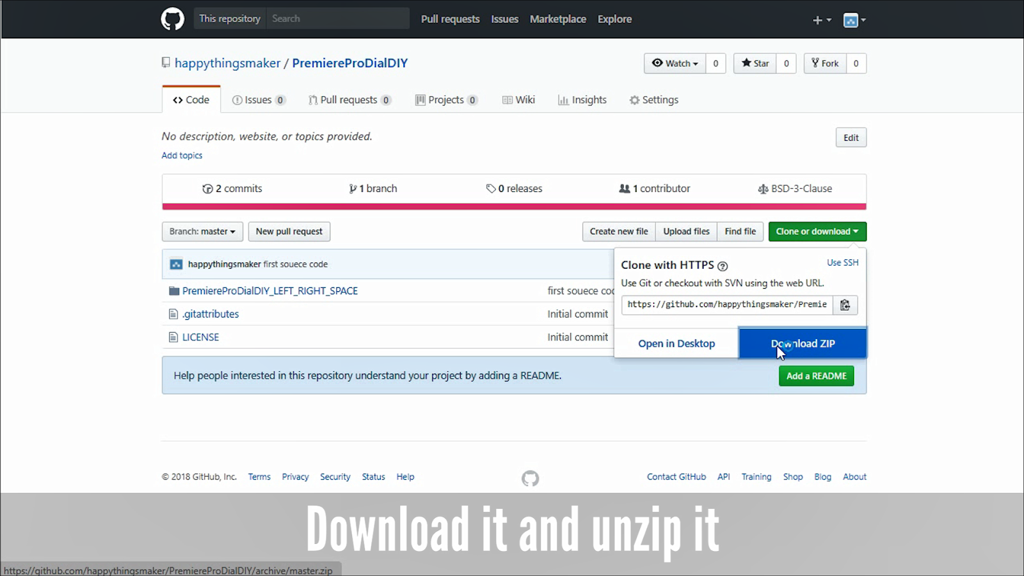Open Contact GitHub link

[676, 477]
